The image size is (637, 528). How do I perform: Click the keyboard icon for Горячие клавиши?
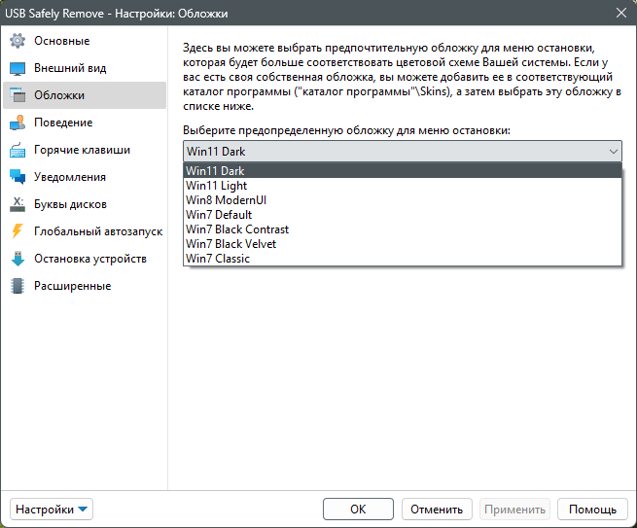[17, 150]
